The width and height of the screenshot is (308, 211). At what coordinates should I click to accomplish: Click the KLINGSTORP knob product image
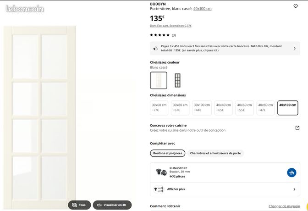[161, 172]
